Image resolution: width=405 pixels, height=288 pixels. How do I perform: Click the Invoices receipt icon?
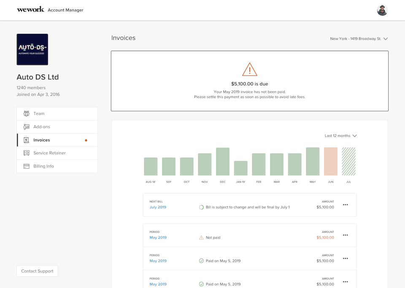click(26, 140)
